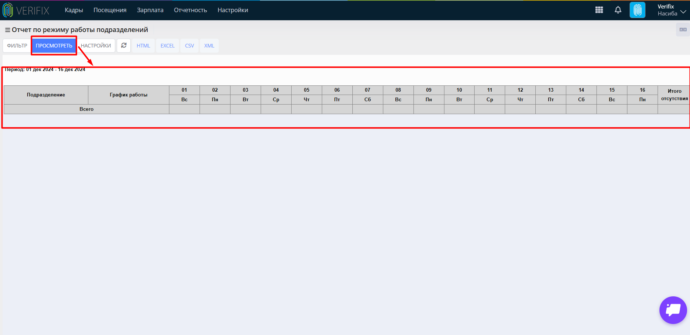Click the График работы column header

tap(129, 95)
